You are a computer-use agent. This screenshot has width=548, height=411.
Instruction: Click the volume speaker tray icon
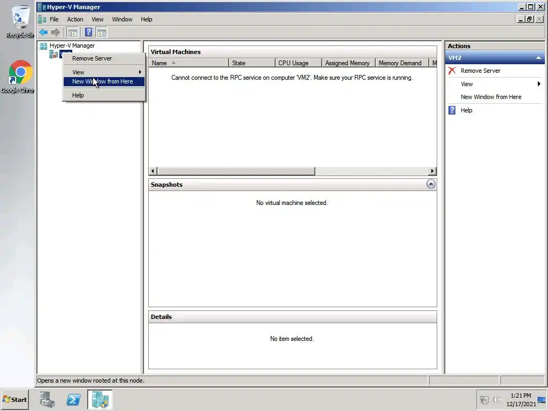click(497, 399)
